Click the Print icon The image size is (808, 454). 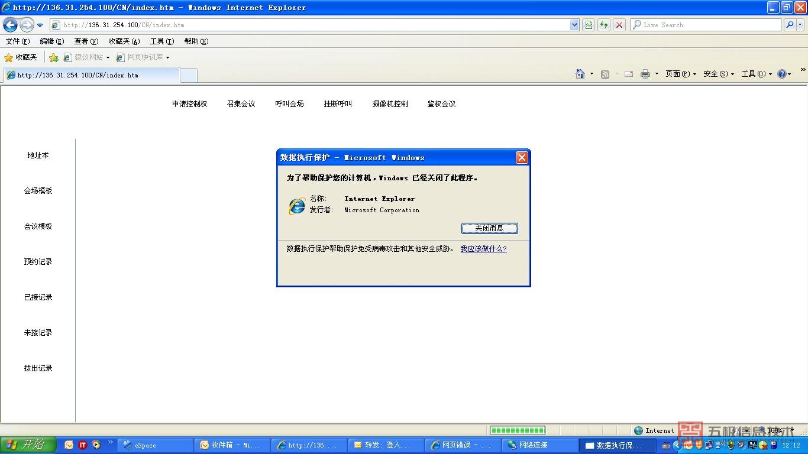pos(645,74)
